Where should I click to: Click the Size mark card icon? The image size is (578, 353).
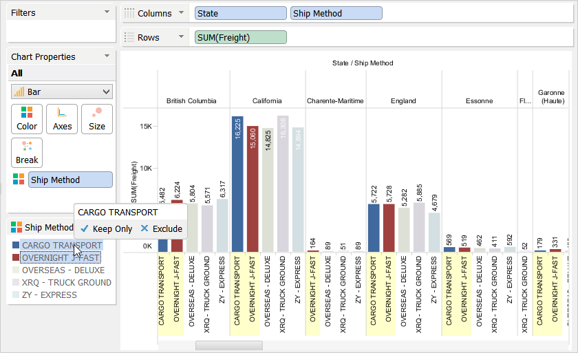[x=97, y=118]
